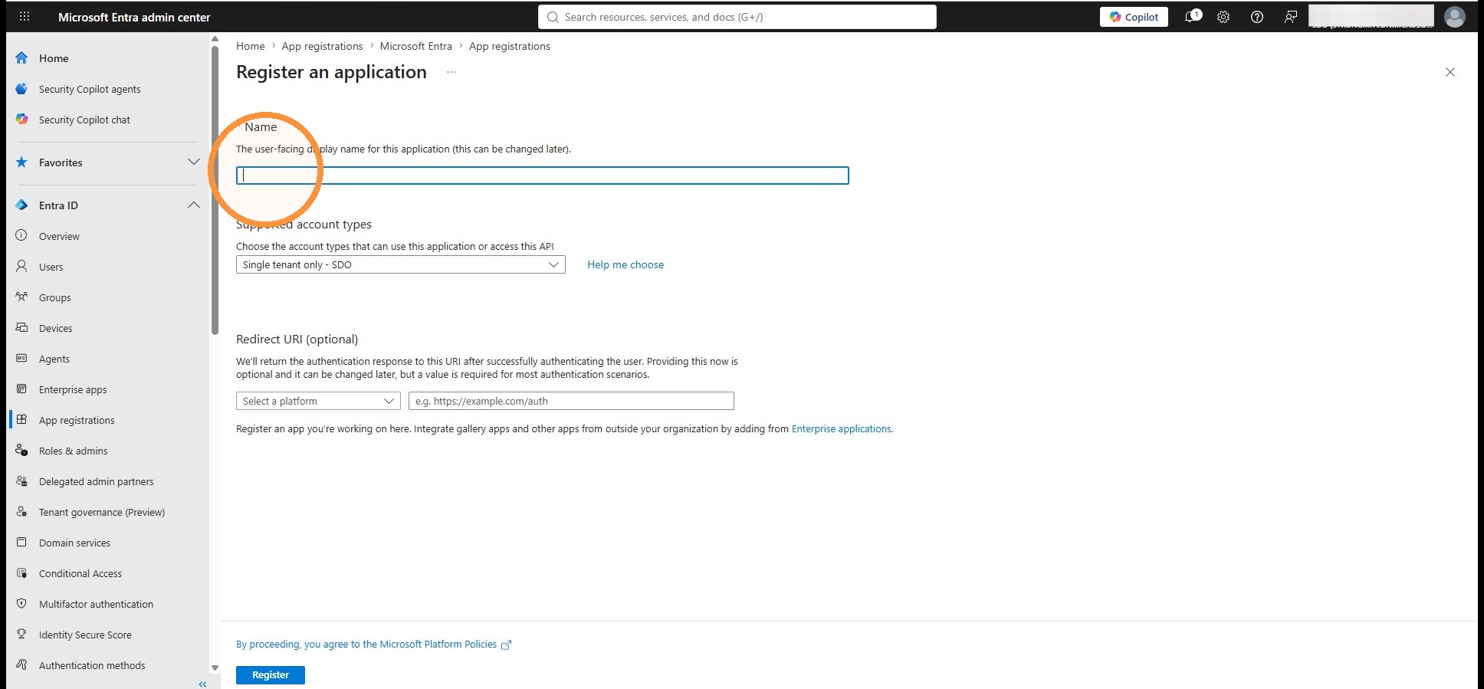Close the Register an application pane

(x=1450, y=72)
